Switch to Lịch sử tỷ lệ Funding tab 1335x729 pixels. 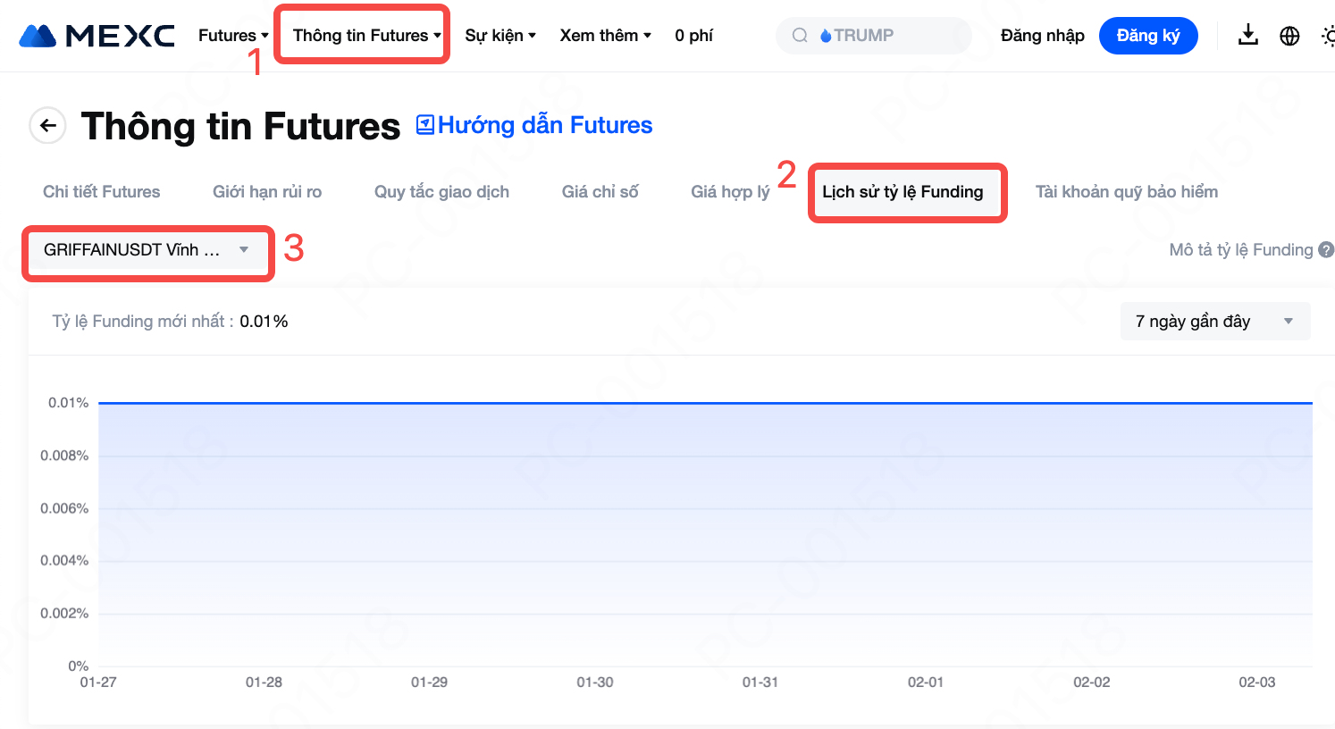[903, 192]
